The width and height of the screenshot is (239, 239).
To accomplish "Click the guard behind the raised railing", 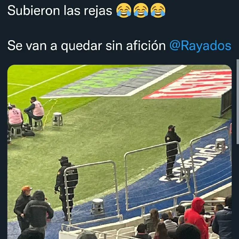I will click(66, 188).
